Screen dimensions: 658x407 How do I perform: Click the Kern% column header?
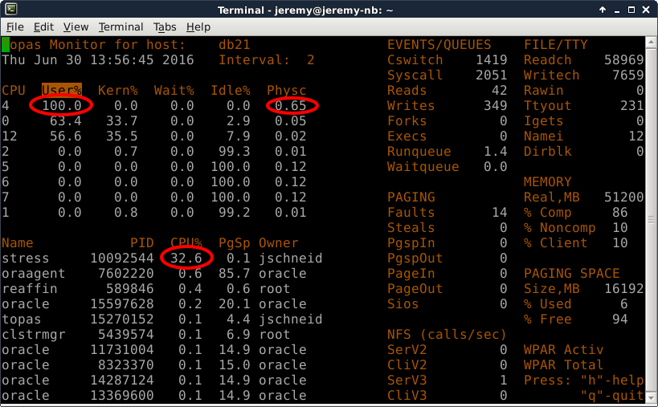coord(118,90)
